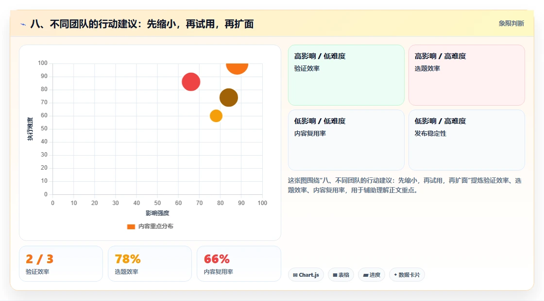The width and height of the screenshot is (544, 301).
Task: Click the 表格 tag chip
Action: tap(341, 275)
